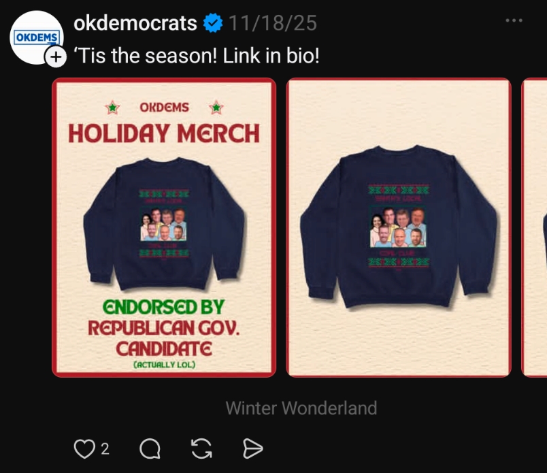Click the blue verified checkmark badge
The image size is (547, 473).
(x=213, y=24)
